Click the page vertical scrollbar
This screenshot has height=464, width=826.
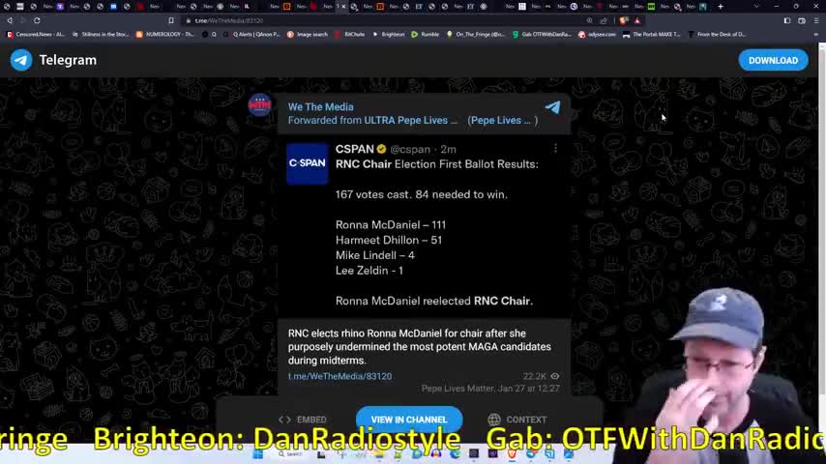(x=822, y=221)
